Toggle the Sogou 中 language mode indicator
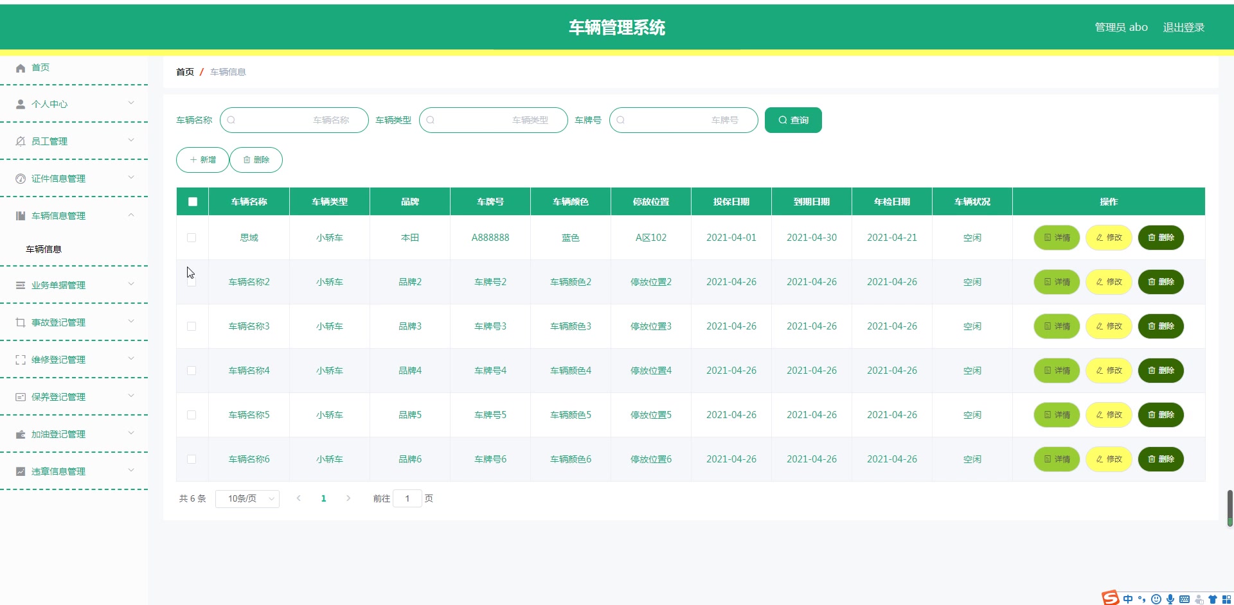Screen dimensions: 1234x605 click(x=1128, y=599)
